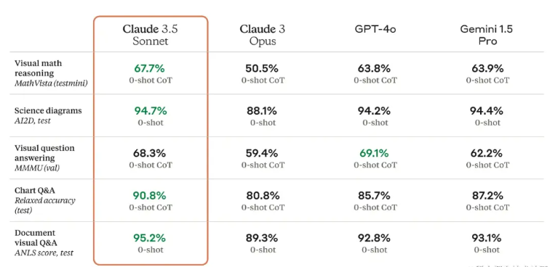
Task: Click GPT-4o's green 69.1% MMMU score
Action: (x=374, y=153)
